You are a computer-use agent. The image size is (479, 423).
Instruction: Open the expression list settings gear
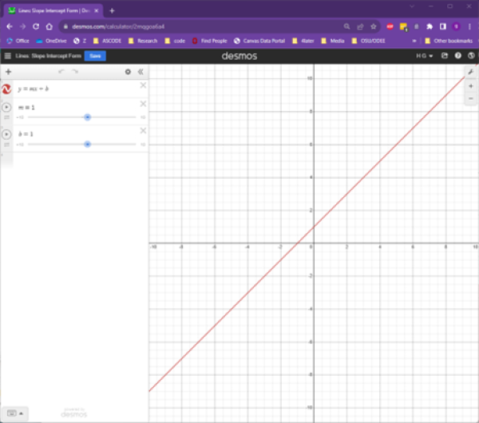coord(128,72)
